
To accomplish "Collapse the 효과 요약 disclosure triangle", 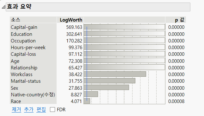I will point(3,7).
